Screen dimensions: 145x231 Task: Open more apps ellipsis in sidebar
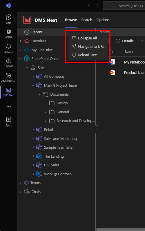click(8, 106)
